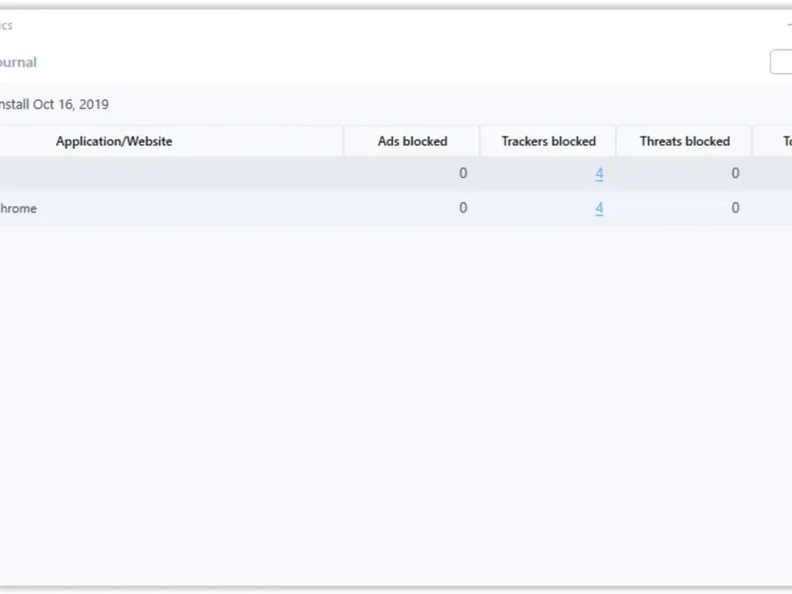The height and width of the screenshot is (594, 792).
Task: Click Threats blocked value in first row
Action: 735,173
